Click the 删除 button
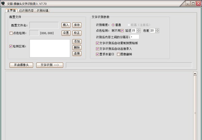 (77, 48)
